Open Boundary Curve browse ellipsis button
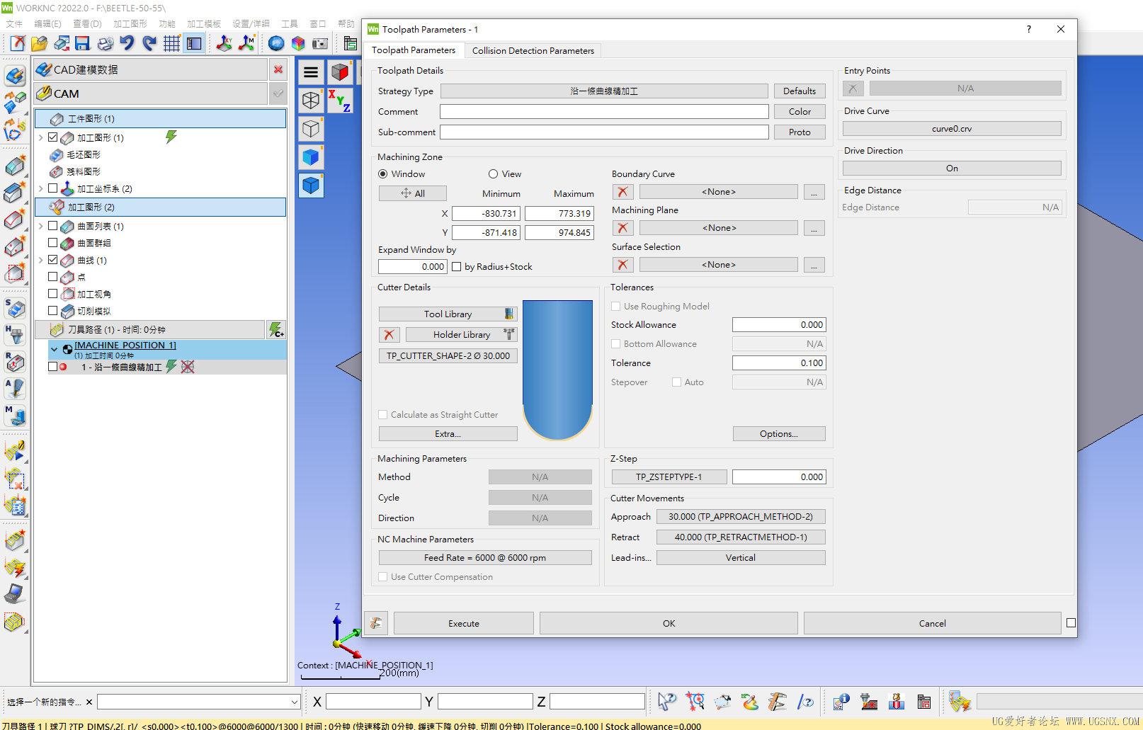 (814, 192)
